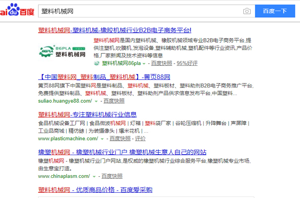Click the green verified icon beside 塑料机械网86pla
The image size is (300, 198).
click(97, 64)
